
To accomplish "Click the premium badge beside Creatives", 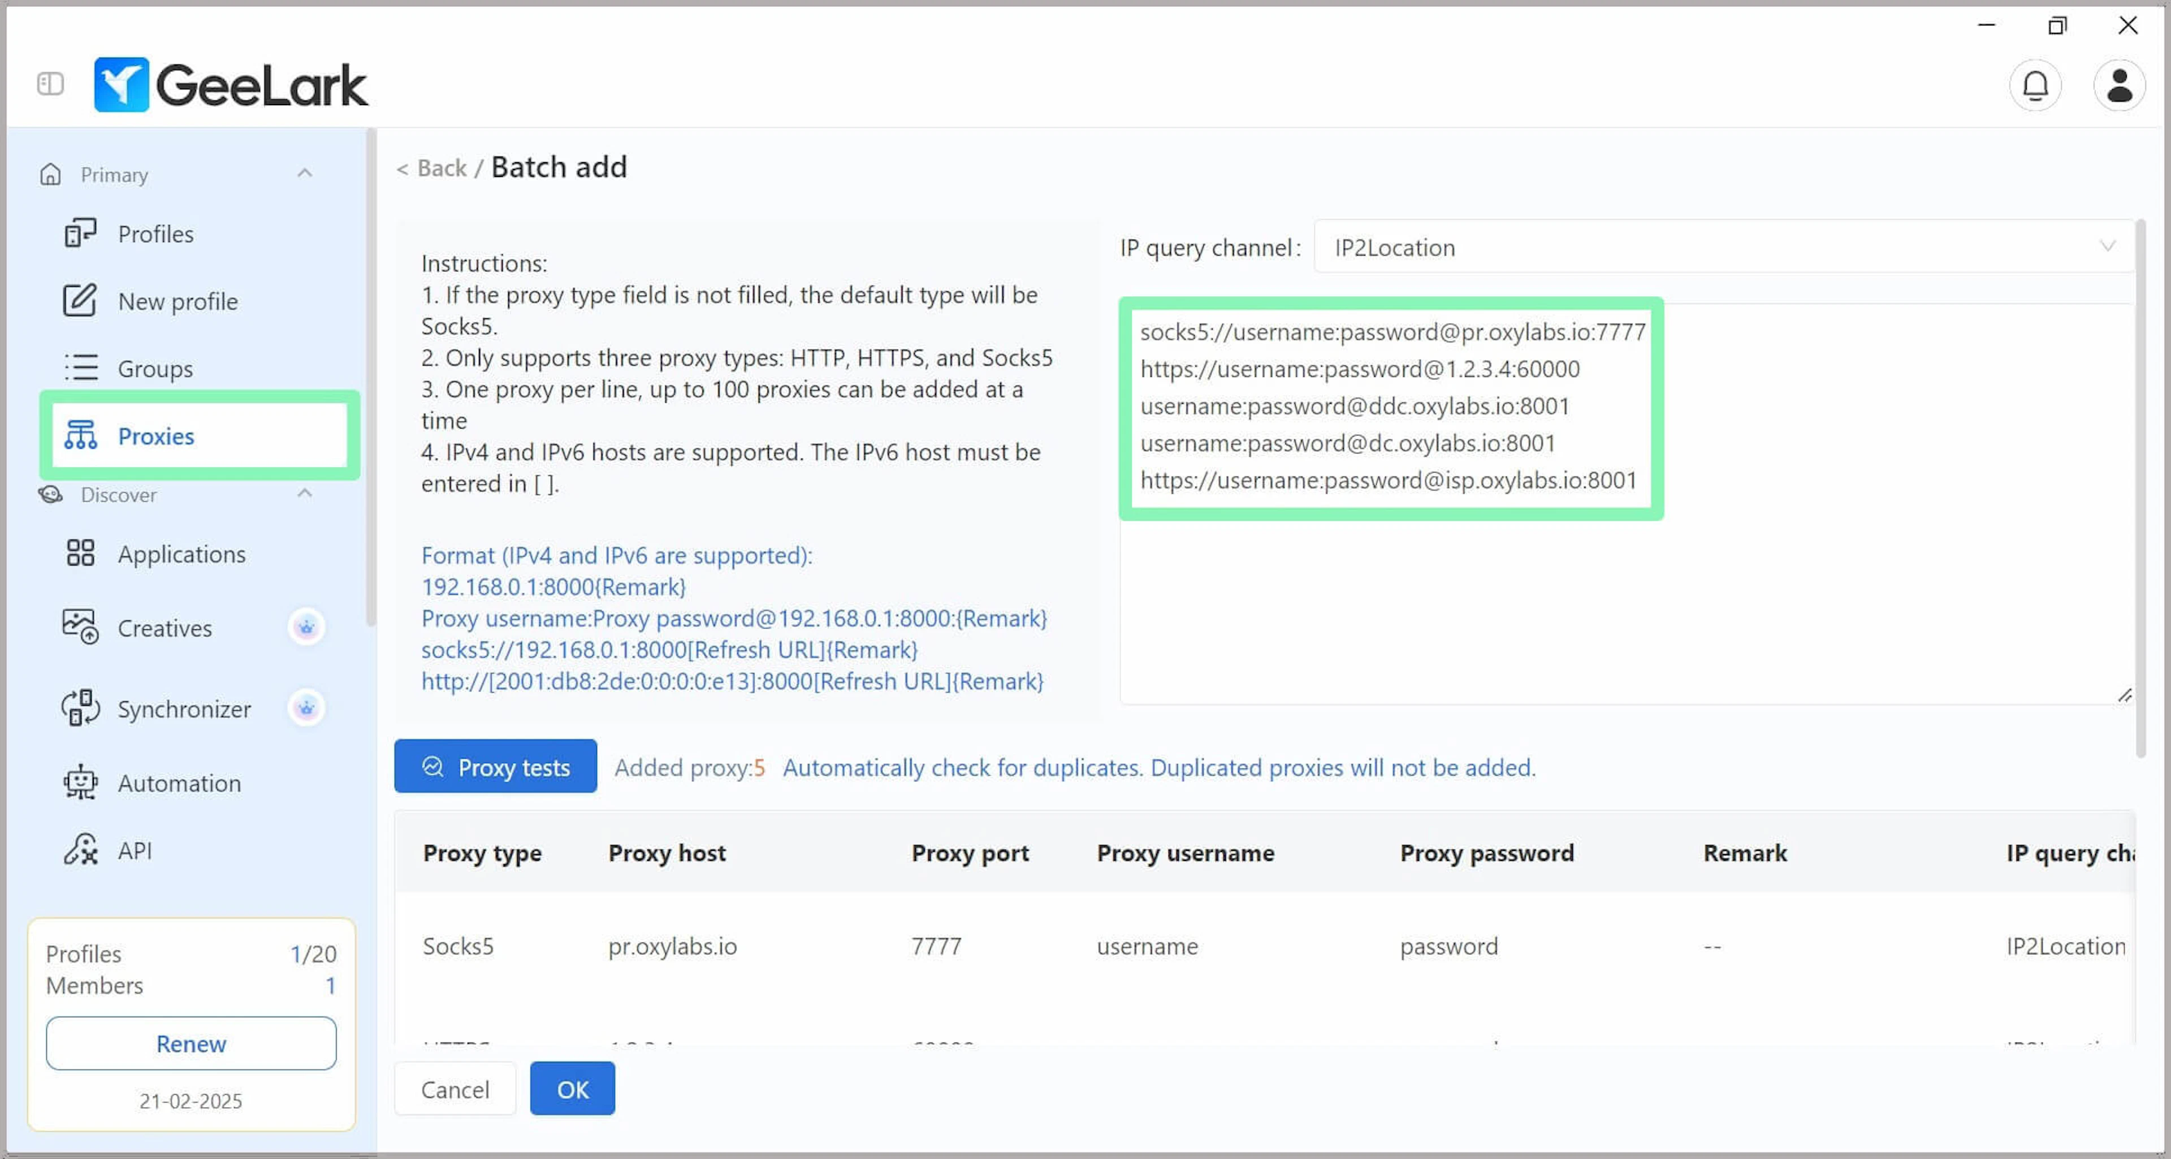I will pyautogui.click(x=307, y=627).
